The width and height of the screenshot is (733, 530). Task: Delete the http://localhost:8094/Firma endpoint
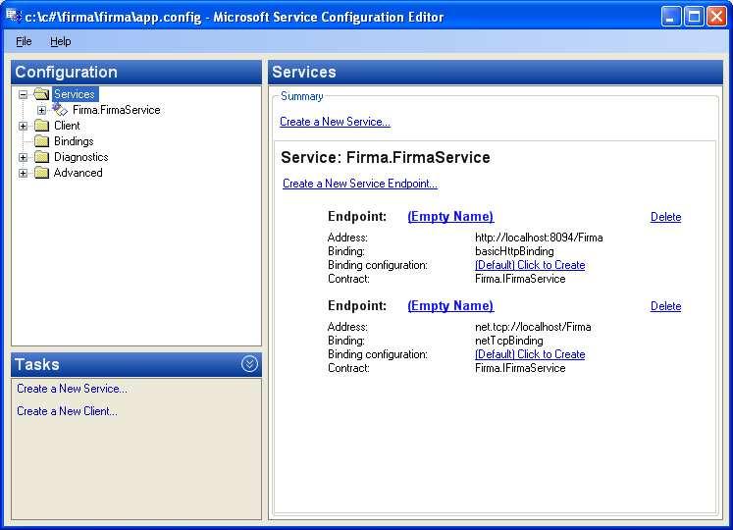[665, 217]
